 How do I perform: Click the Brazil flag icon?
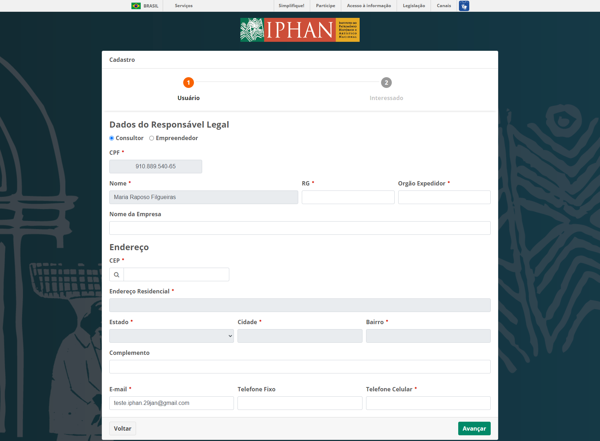[x=136, y=6]
